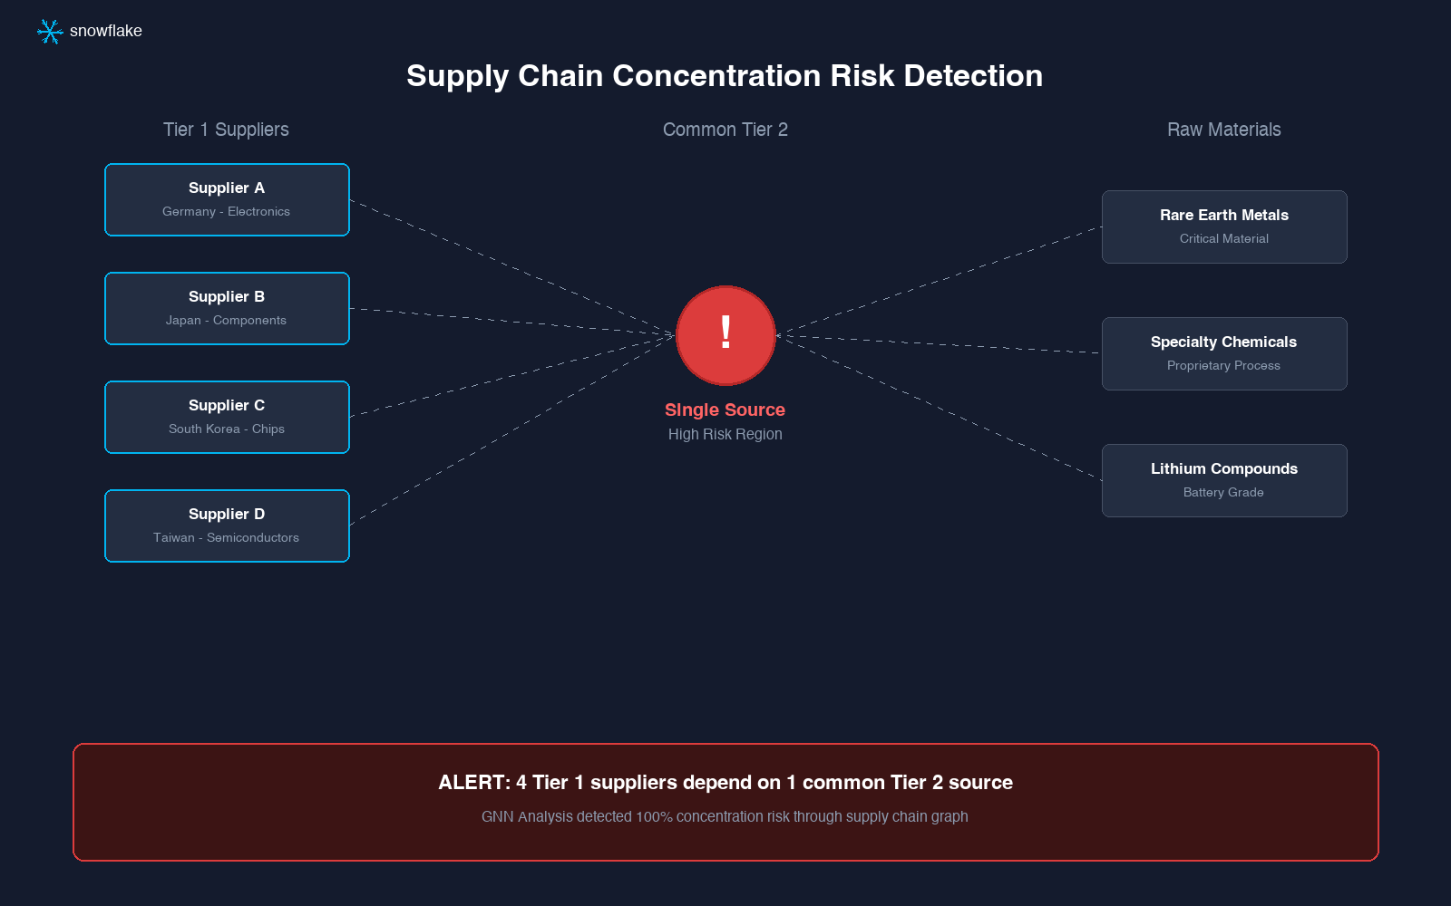Select the Supplier B Japan box
1451x906 pixels.
(227, 308)
